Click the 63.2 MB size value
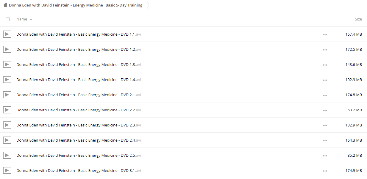This screenshot has width=367, height=179. pos(355,110)
